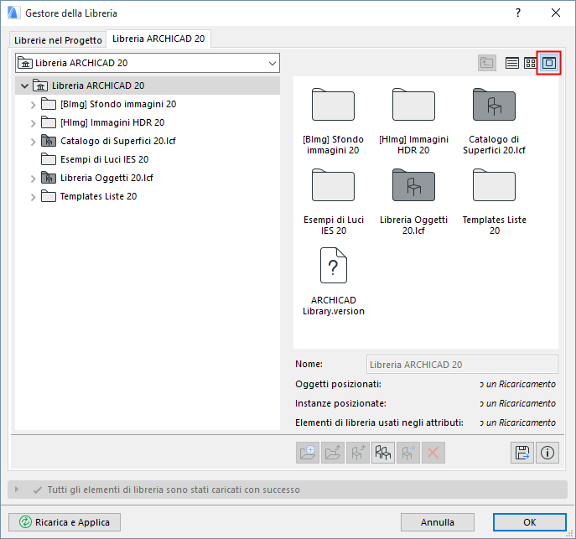Expand Libreria Oggetti 20.lcf tree node

33,179
